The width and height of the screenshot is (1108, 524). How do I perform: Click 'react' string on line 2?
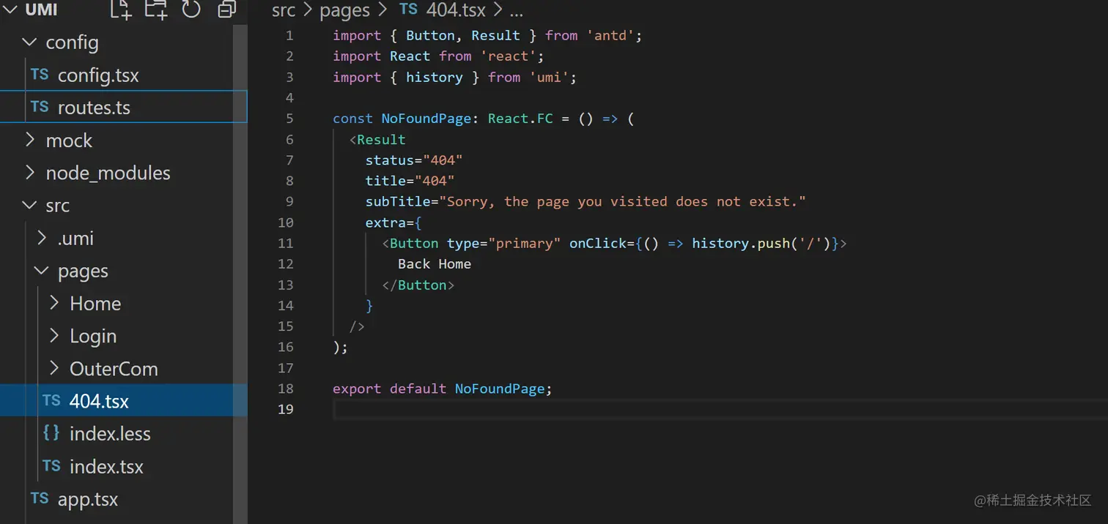pos(508,56)
